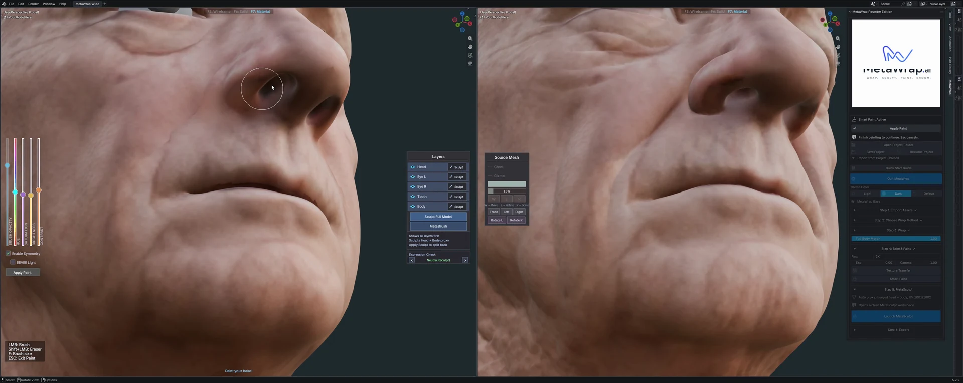Click the Sculpt pencil for Teeth layer

(x=457, y=197)
